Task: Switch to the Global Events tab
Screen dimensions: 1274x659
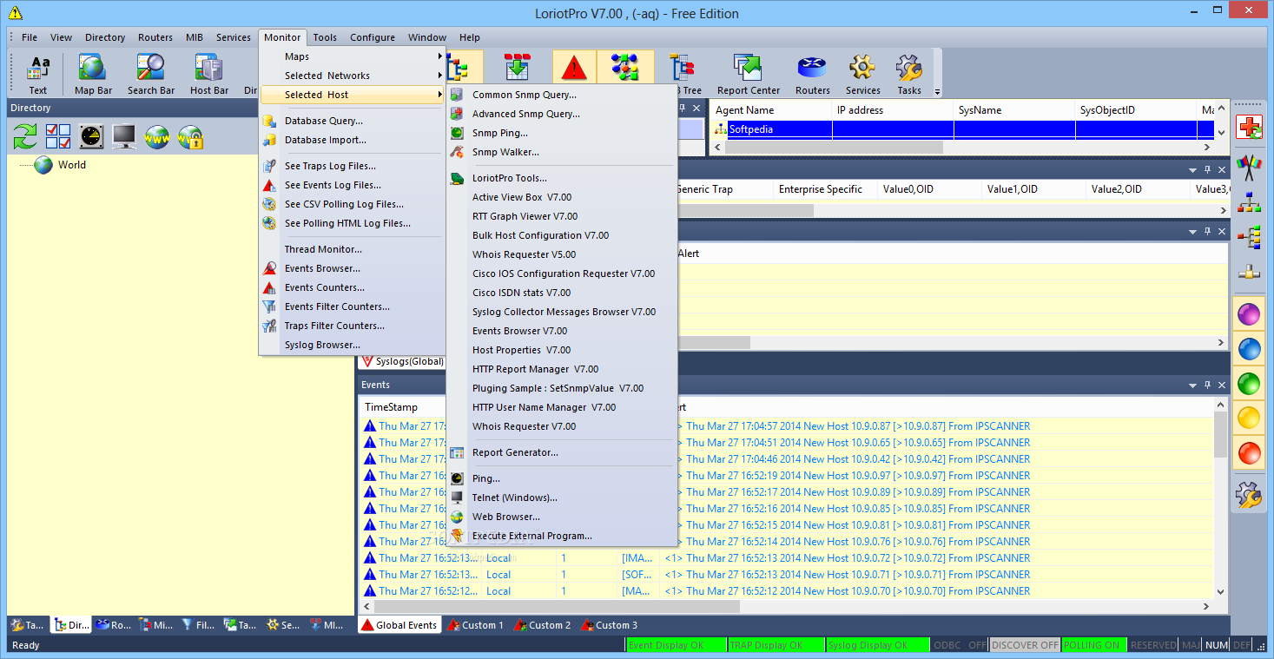Action: [x=399, y=624]
